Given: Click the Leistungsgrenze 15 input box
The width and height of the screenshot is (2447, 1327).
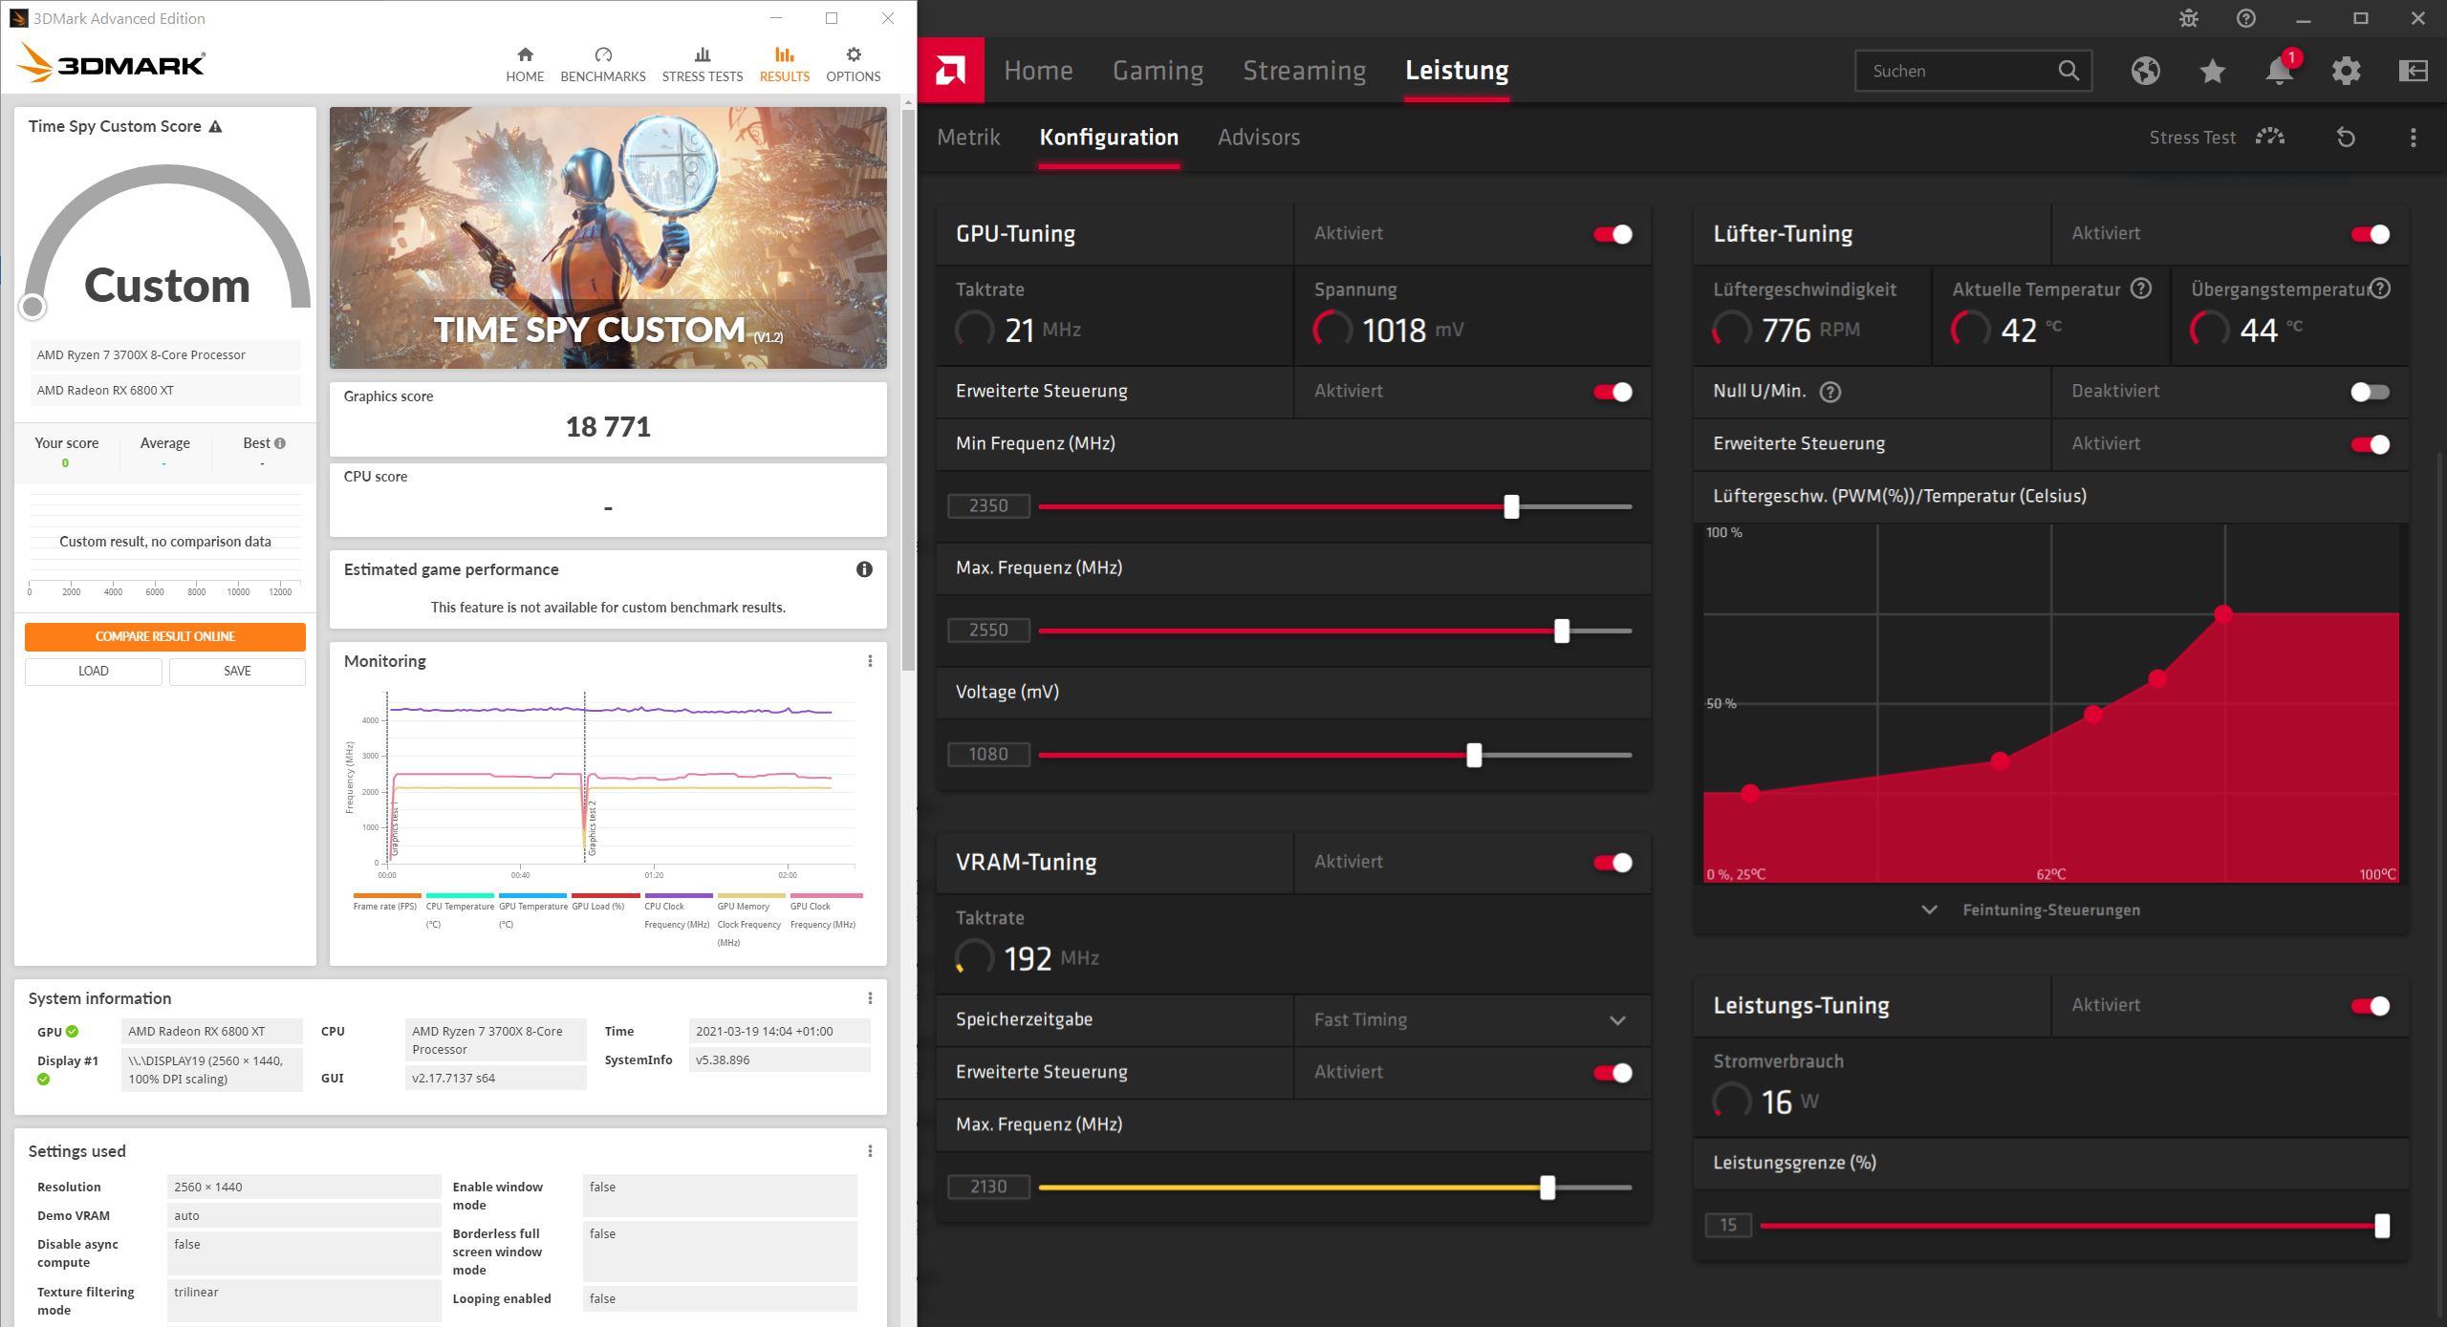Looking at the screenshot, I should click(1728, 1226).
